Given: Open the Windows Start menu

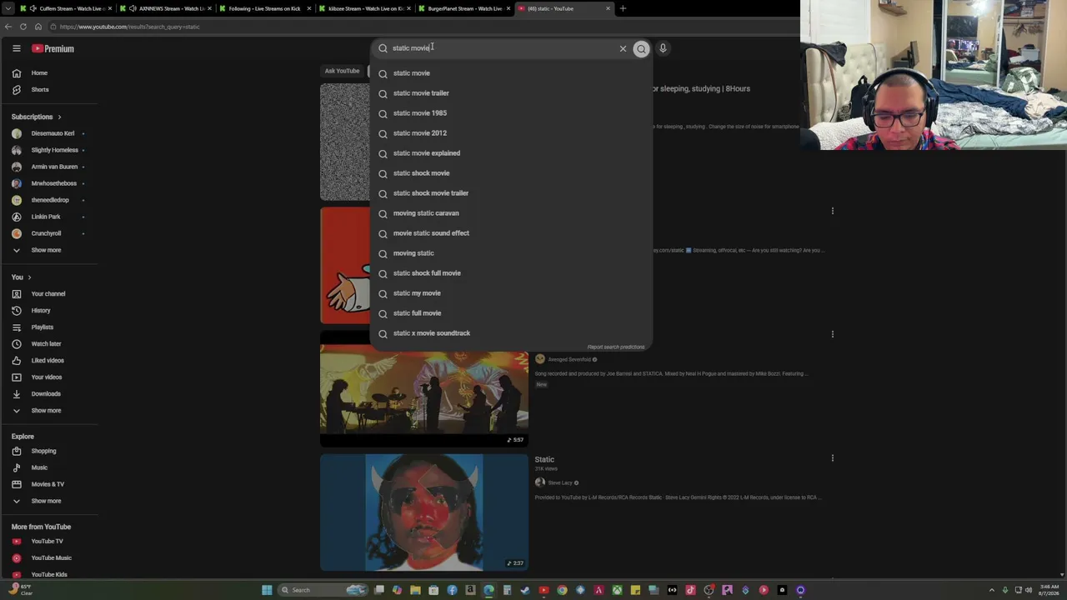Looking at the screenshot, I should (267, 590).
